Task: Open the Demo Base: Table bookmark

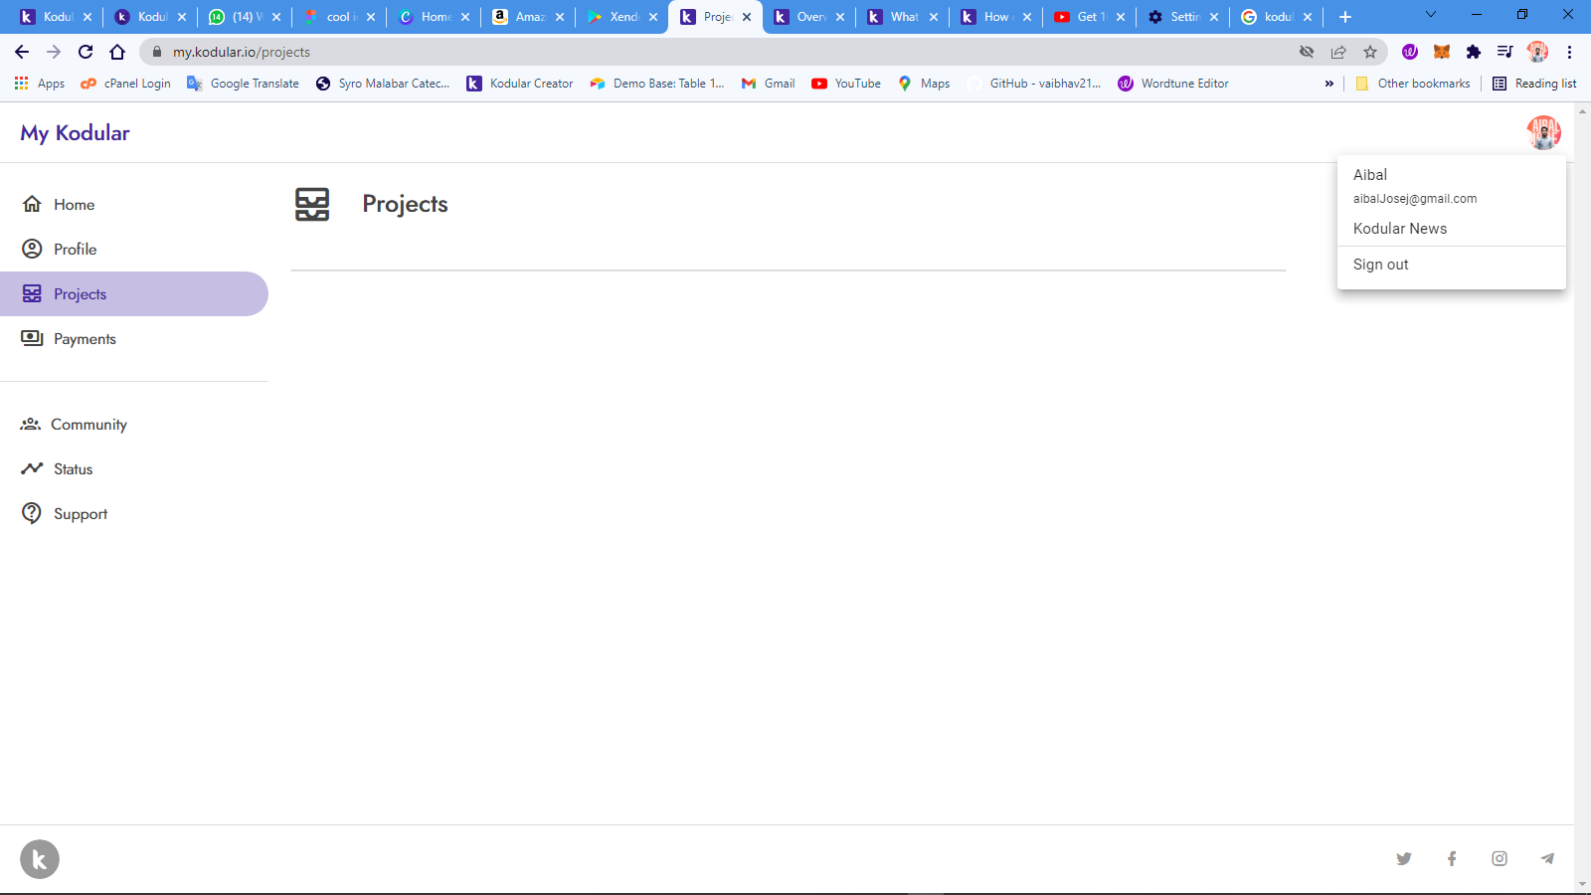Action: tap(657, 84)
